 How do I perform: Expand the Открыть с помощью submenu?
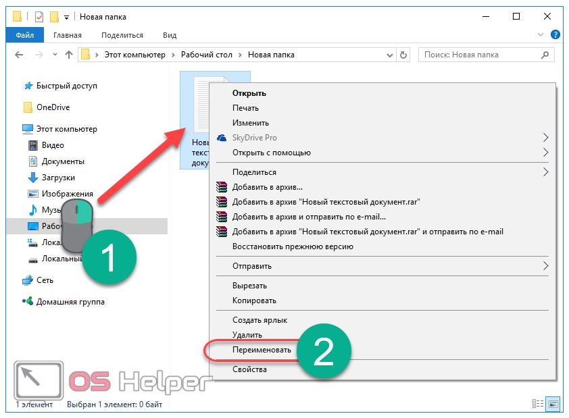click(x=546, y=153)
